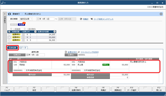Switch to the 未起票 filter
Screen dimensions: 166x96
(x=21, y=25)
